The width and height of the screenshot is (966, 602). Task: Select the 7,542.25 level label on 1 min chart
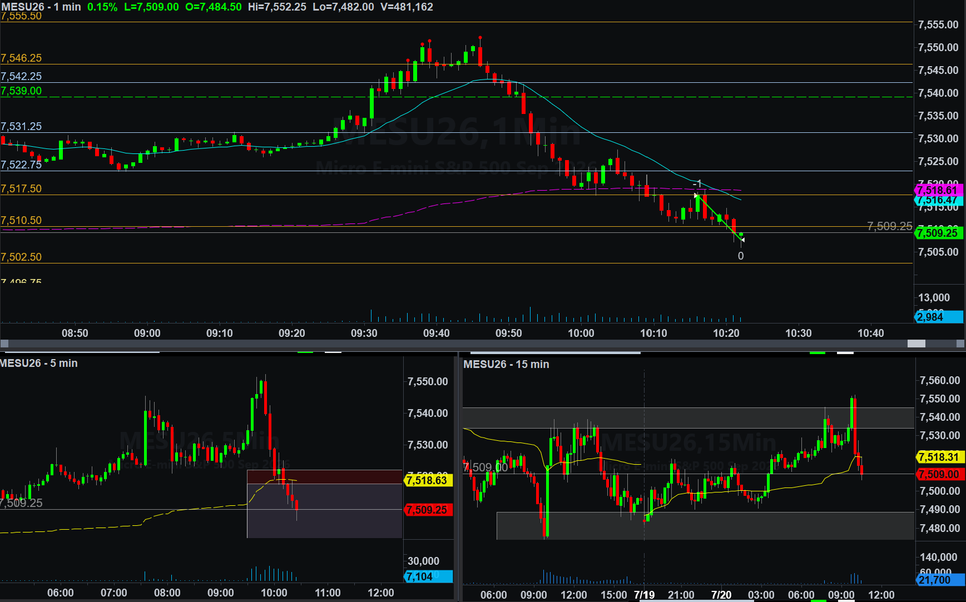click(x=21, y=76)
